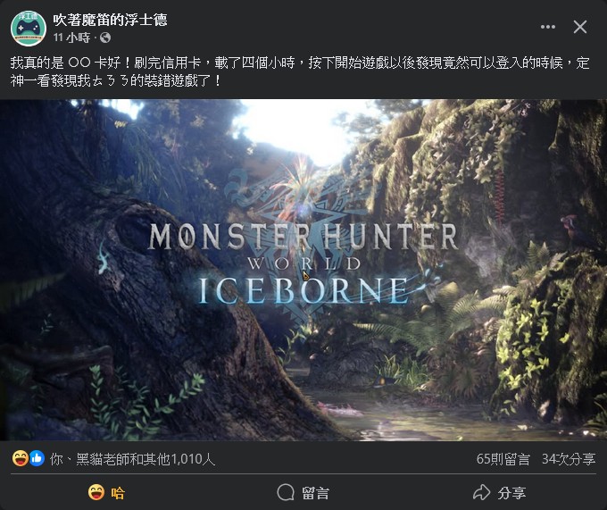Click the public globe privacy icon
Image resolution: width=607 pixels, height=510 pixels.
point(105,38)
